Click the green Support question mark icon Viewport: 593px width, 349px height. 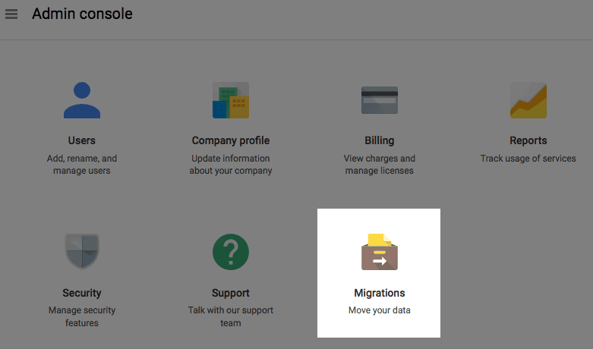231,252
